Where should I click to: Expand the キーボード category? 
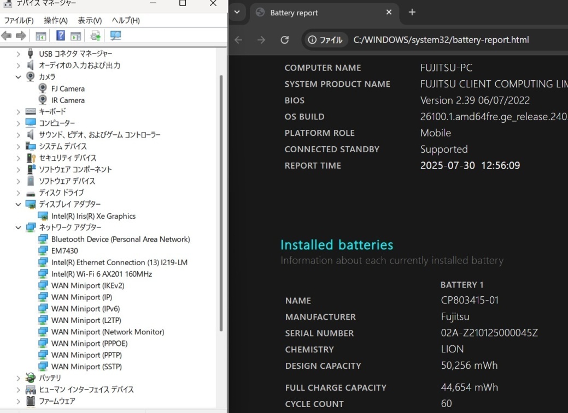point(19,112)
